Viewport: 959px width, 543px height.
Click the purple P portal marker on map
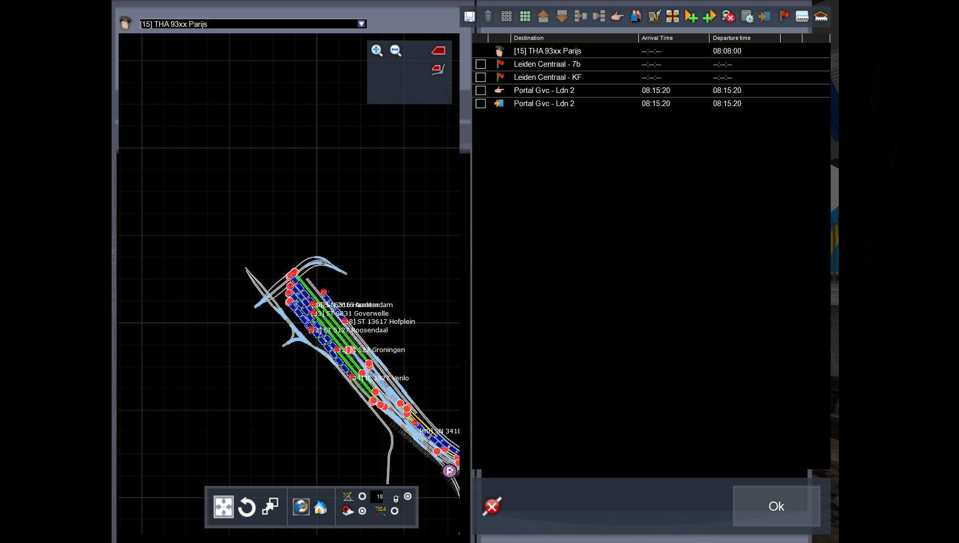(449, 471)
